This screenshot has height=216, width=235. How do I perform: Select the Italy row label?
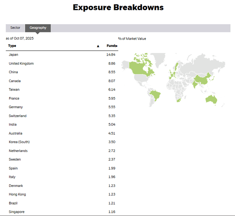coord(12,177)
